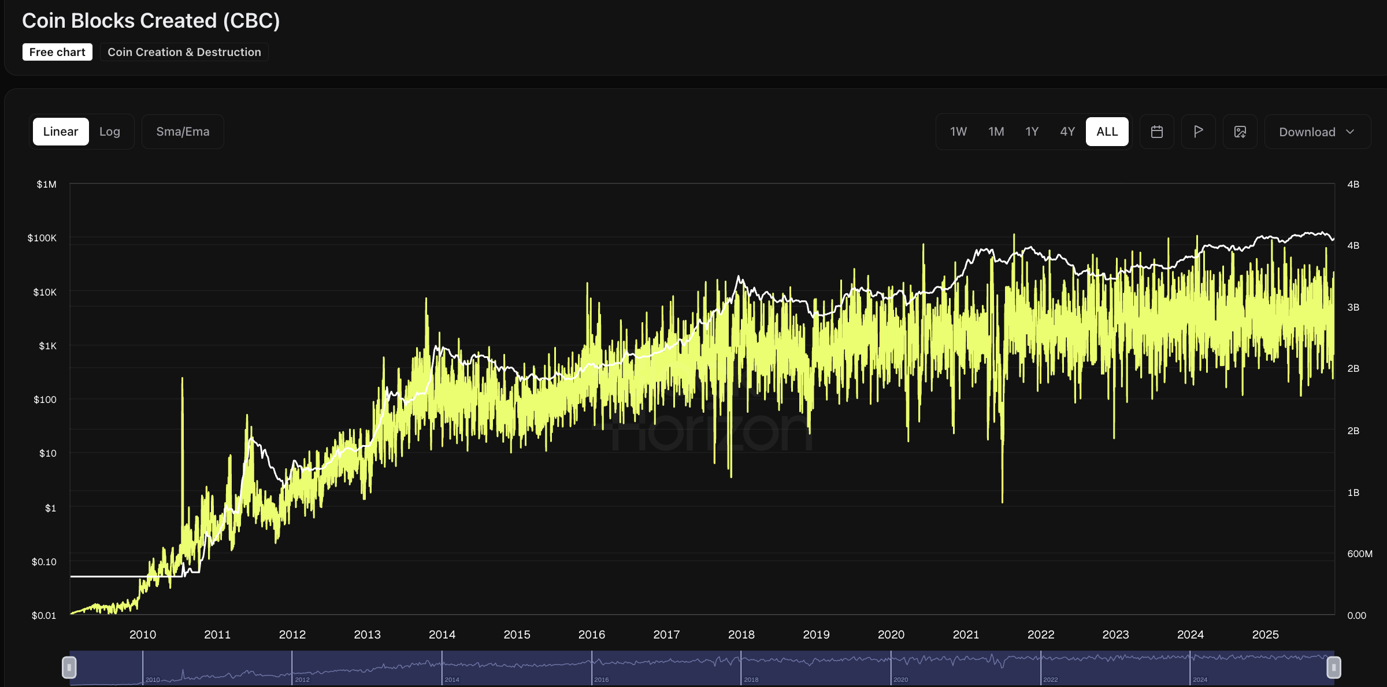Switch chart scale to Log

pos(110,132)
